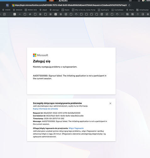The height and width of the screenshot is (158, 150).
Task: Reload the page using the address bar refresh icon
Action: point(129,5)
